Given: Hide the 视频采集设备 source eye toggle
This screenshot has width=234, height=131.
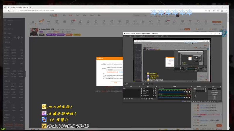Looking at the screenshot, I should click(153, 92).
